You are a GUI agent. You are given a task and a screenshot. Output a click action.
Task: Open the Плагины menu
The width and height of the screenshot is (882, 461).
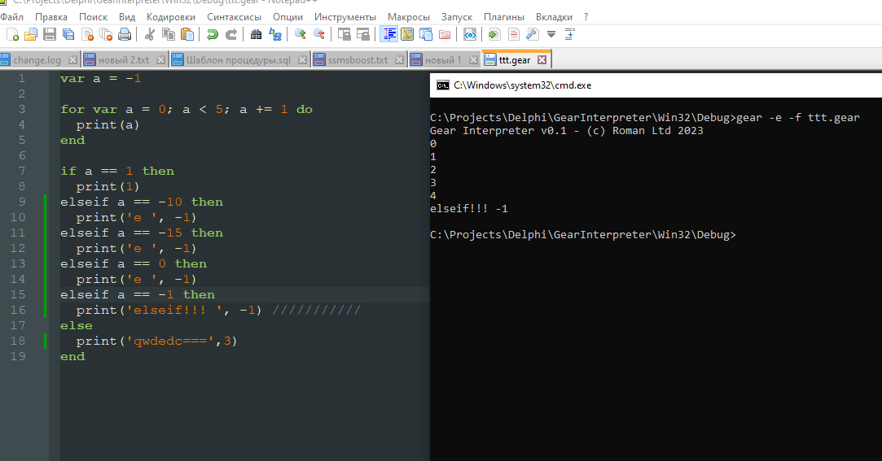[504, 16]
